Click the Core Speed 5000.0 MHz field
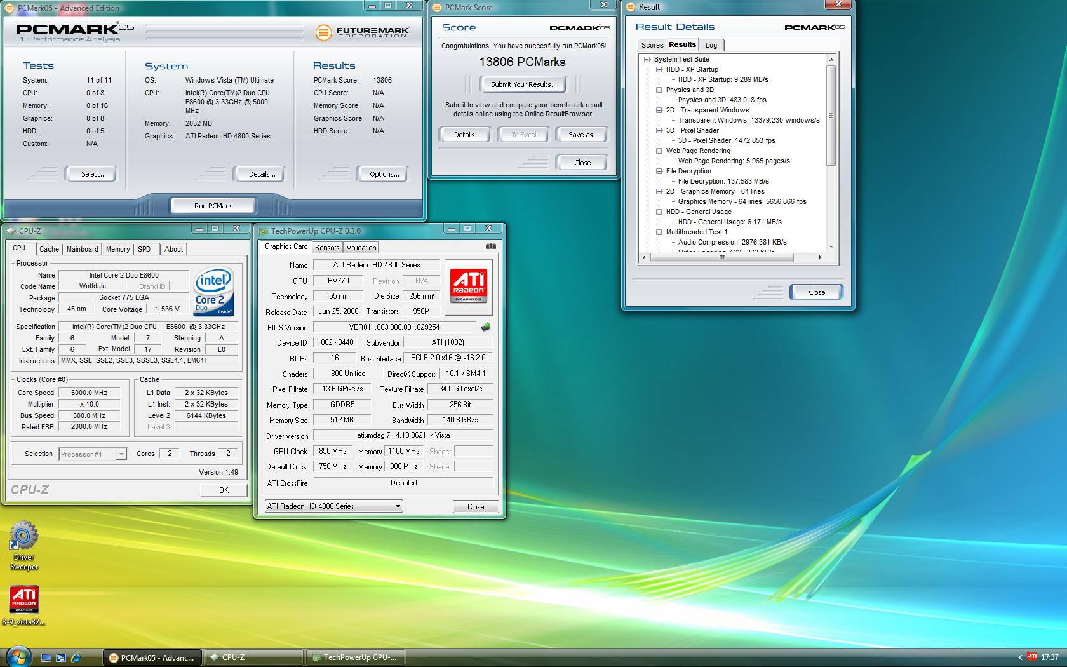This screenshot has width=1067, height=667. 90,393
